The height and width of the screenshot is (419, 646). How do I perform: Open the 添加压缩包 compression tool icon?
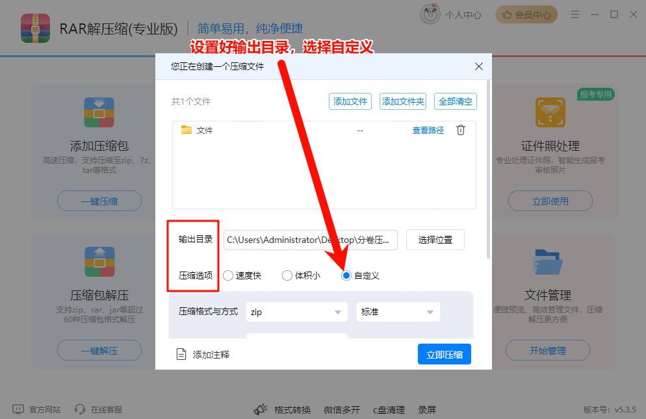tap(99, 112)
